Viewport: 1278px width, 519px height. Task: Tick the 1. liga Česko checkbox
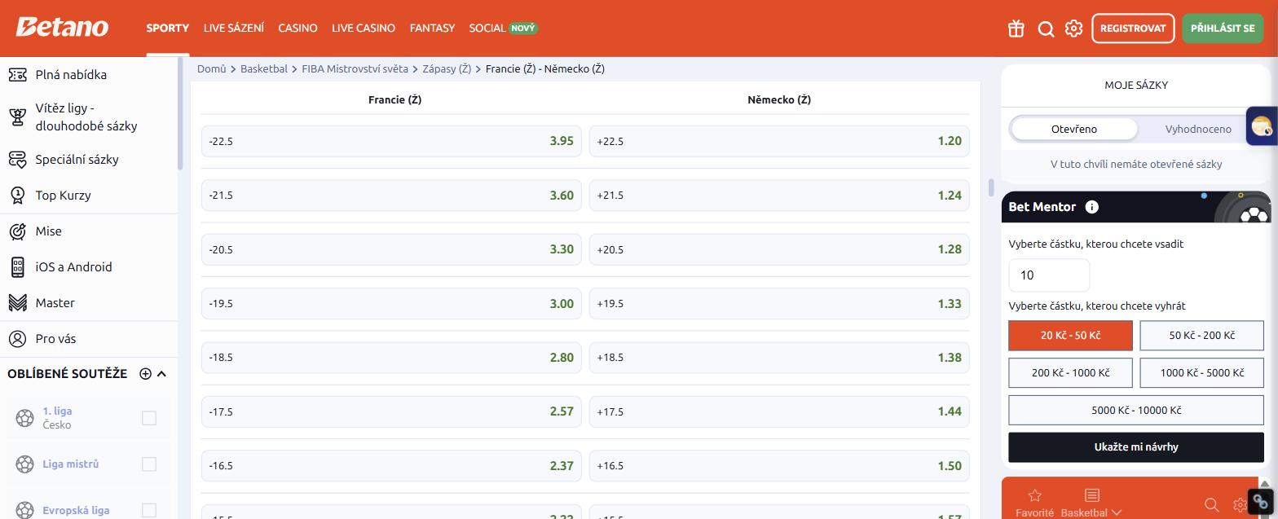[x=149, y=418]
